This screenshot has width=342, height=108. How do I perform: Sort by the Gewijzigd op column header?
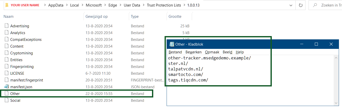(x=96, y=17)
